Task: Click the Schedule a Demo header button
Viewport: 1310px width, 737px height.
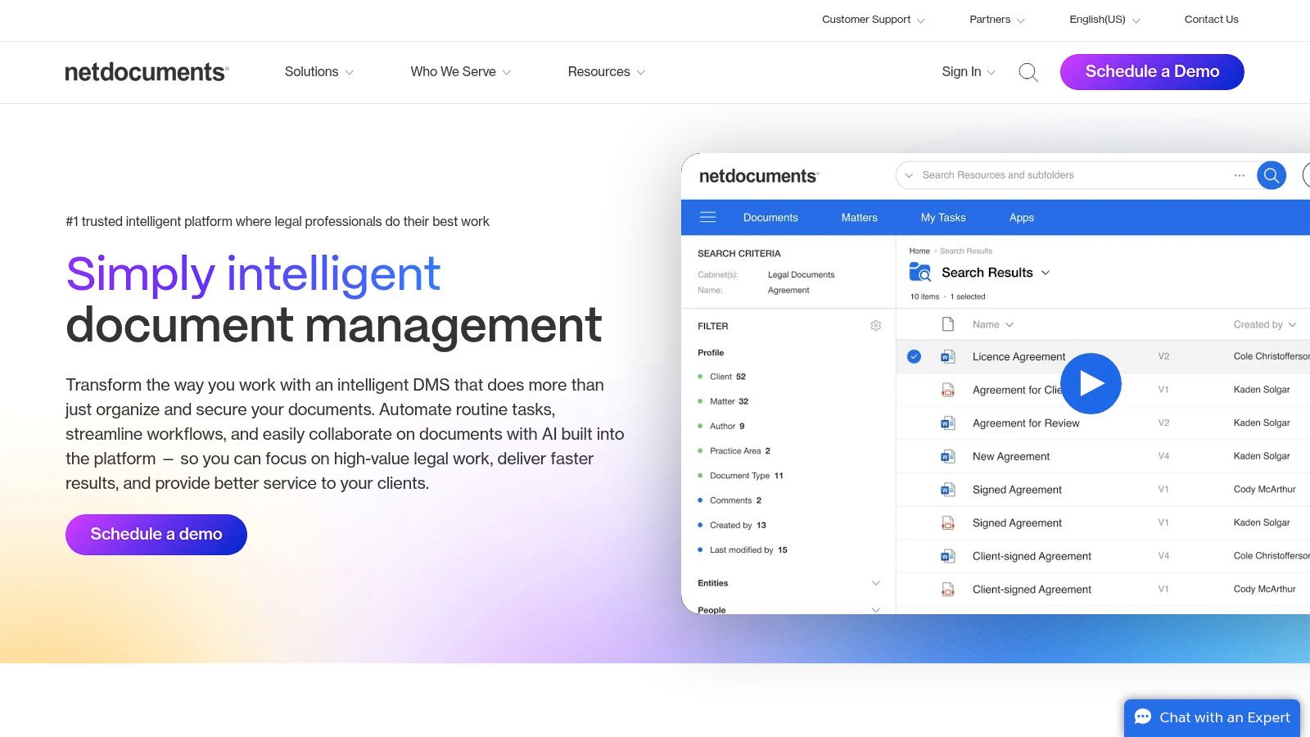Action: click(1152, 72)
